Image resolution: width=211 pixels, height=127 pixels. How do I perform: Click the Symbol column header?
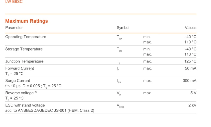coord(123,28)
